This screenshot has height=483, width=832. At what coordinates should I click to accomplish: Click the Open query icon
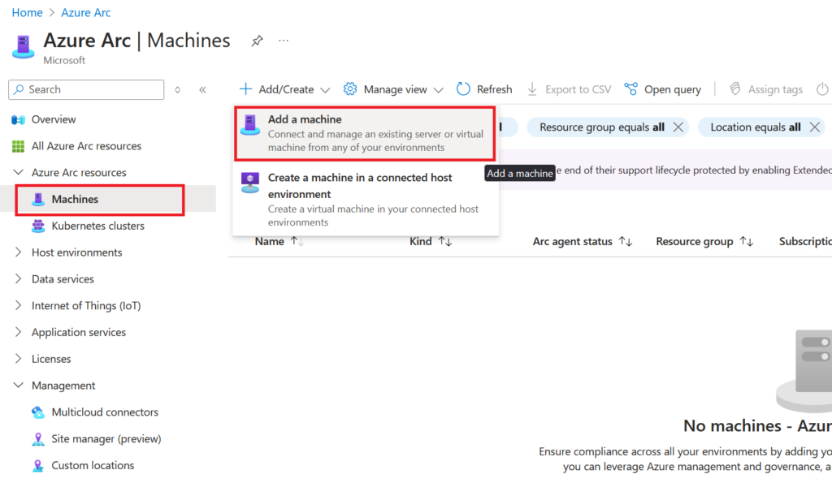(x=630, y=89)
